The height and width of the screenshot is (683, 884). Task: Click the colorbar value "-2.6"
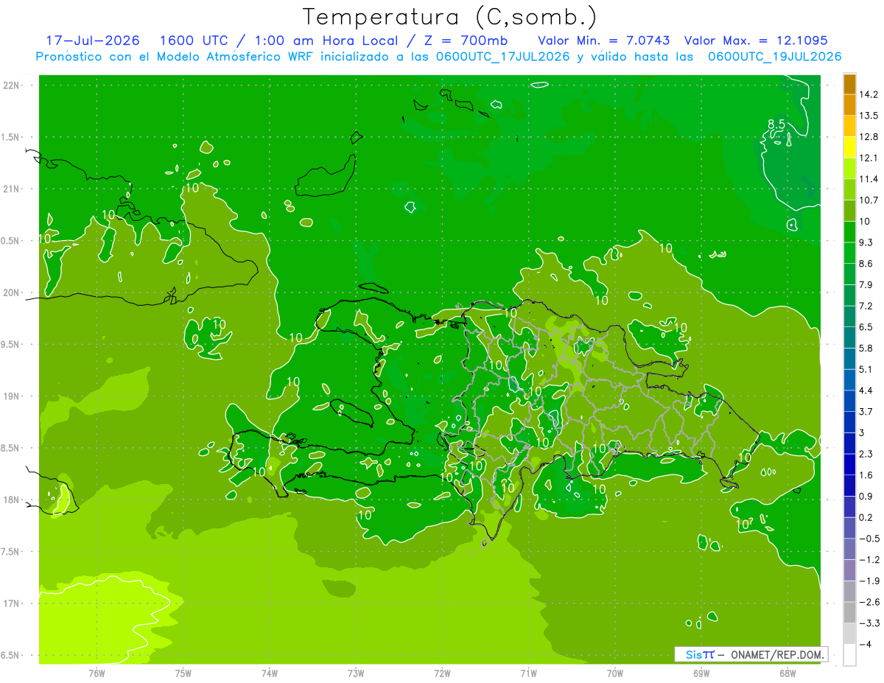point(869,602)
